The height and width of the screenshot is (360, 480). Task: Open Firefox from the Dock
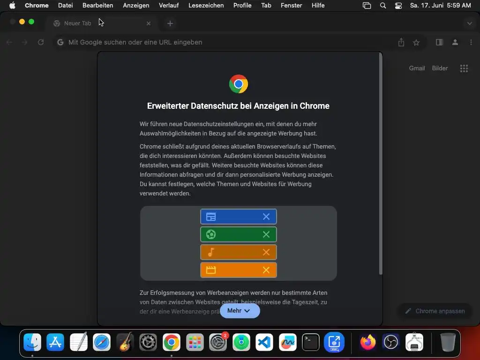point(367,342)
